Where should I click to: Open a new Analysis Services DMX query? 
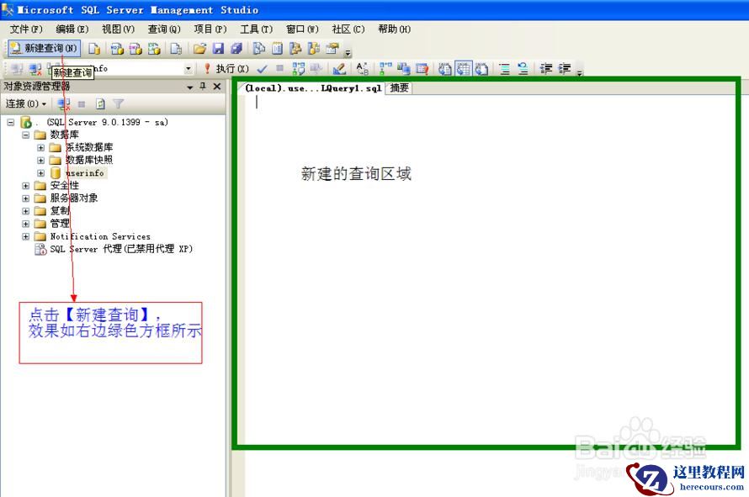click(x=135, y=48)
